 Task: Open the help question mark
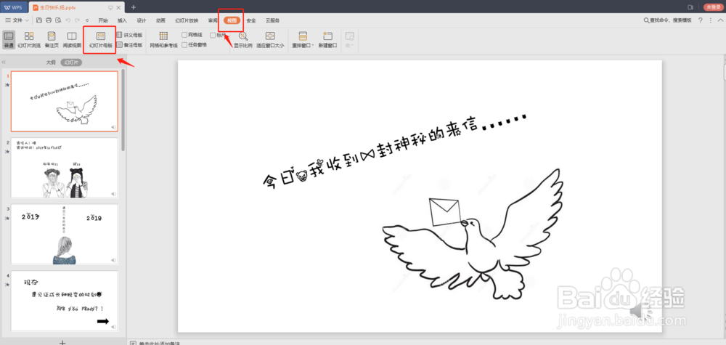tap(701, 20)
